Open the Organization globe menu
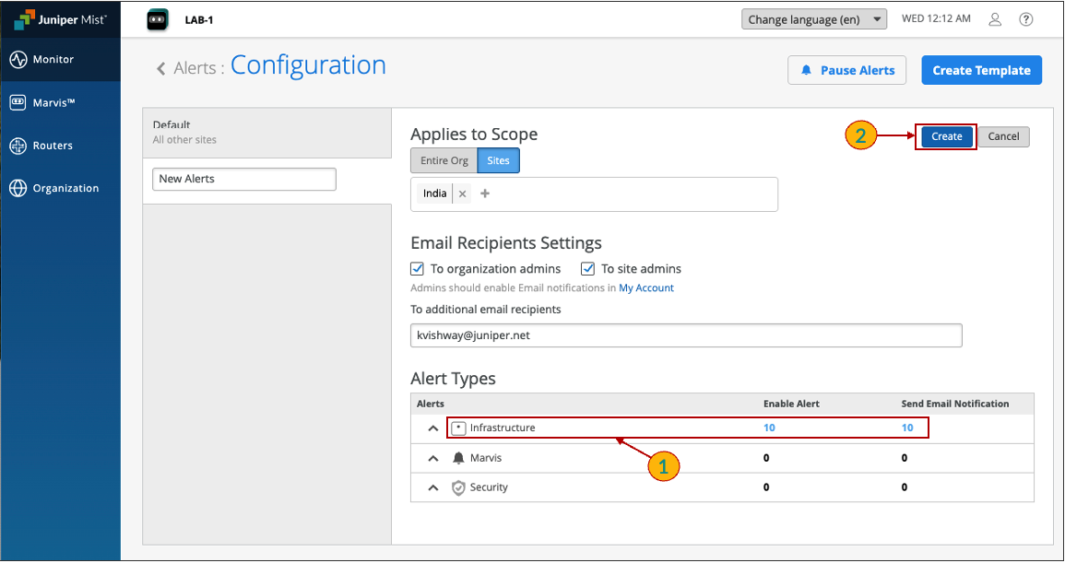This screenshot has width=1065, height=563. coord(18,188)
